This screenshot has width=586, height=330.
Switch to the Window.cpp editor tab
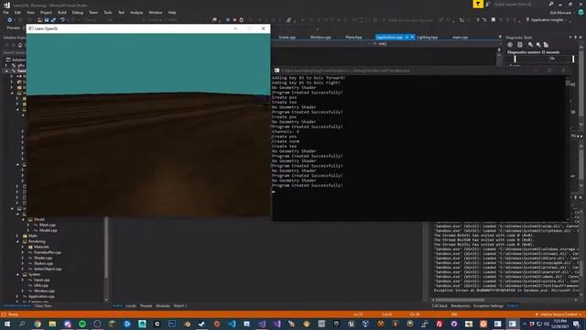click(320, 38)
